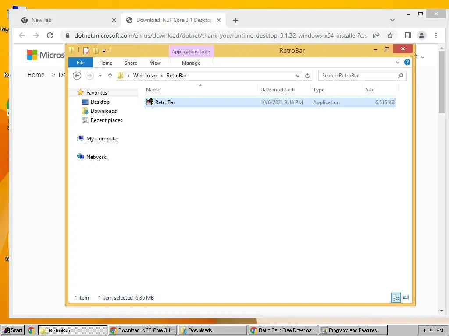Click 'RetroBar' breadcrumb in address bar
The width and height of the screenshot is (449, 336).
click(x=176, y=76)
